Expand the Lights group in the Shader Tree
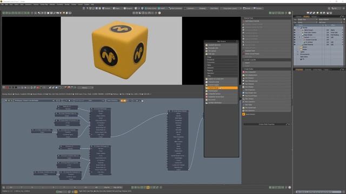 pos(298,52)
